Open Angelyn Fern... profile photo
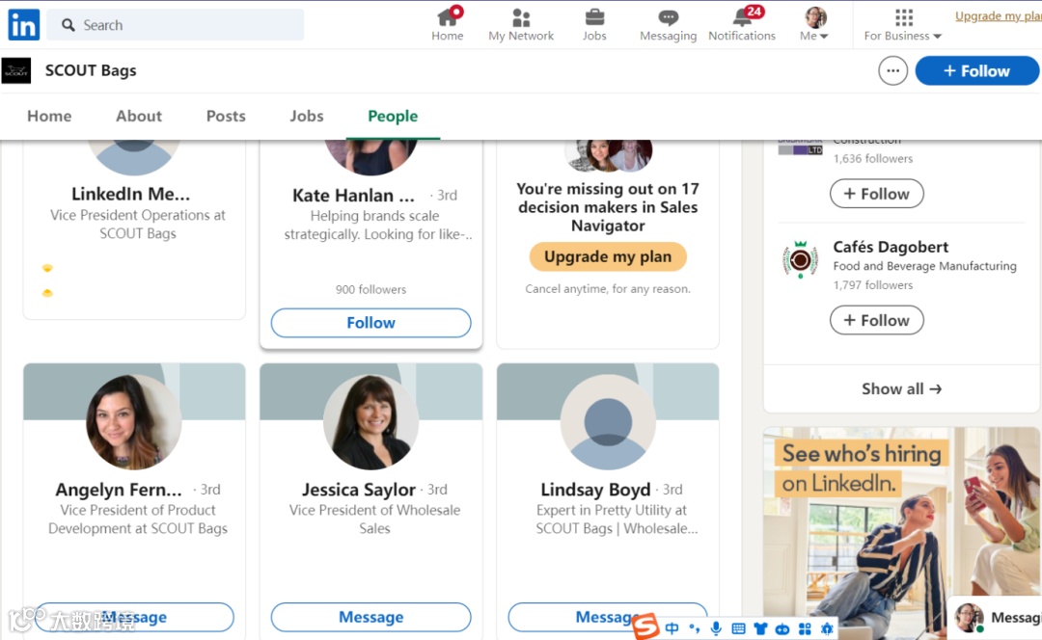 point(134,422)
